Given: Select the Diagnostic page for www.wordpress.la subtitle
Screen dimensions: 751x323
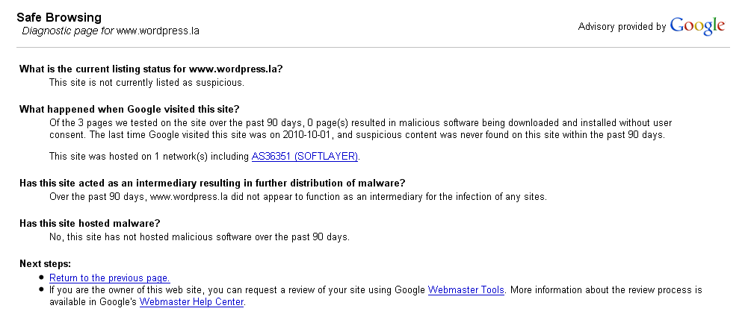Looking at the screenshot, I should [x=111, y=31].
